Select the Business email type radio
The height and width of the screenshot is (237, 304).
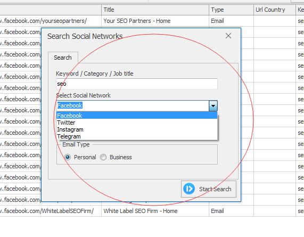coord(103,157)
